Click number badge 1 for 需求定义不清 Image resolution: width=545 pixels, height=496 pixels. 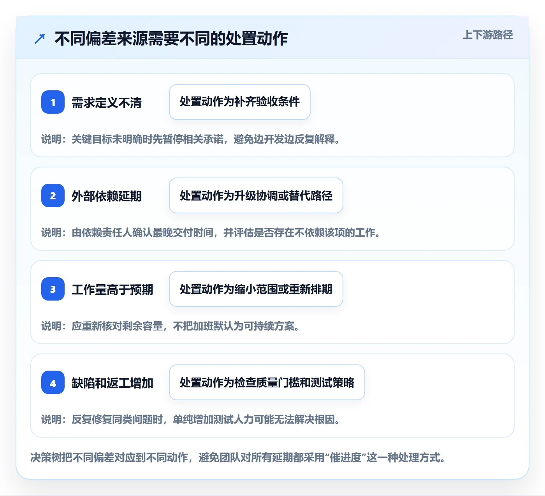tap(53, 102)
